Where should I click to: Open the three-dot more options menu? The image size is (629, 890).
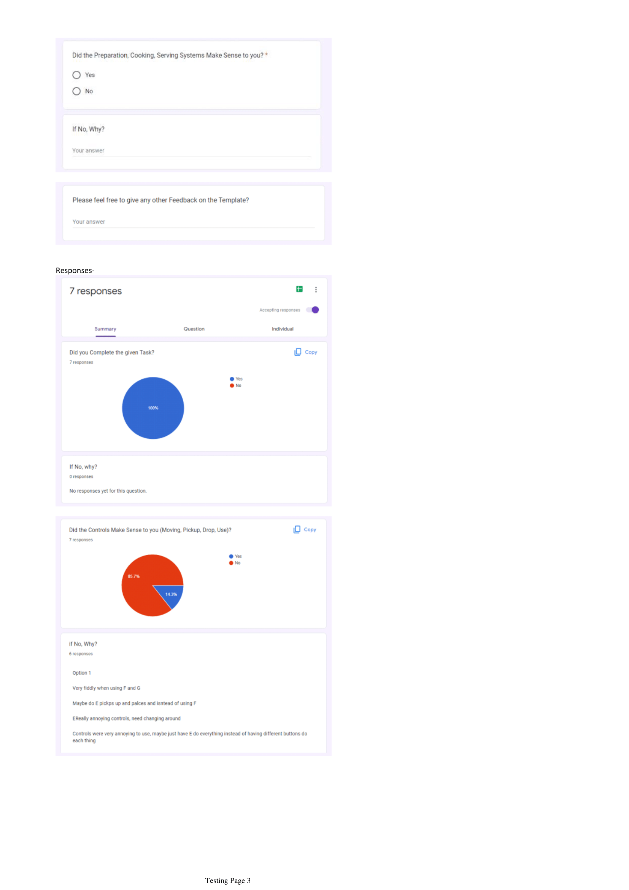[316, 290]
